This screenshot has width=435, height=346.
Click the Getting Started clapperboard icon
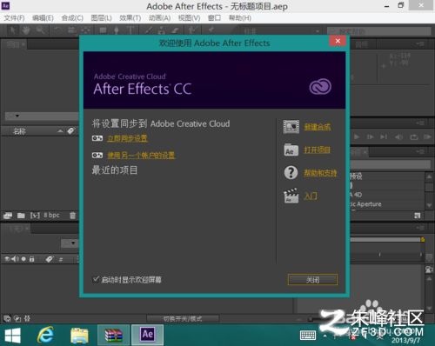point(291,196)
